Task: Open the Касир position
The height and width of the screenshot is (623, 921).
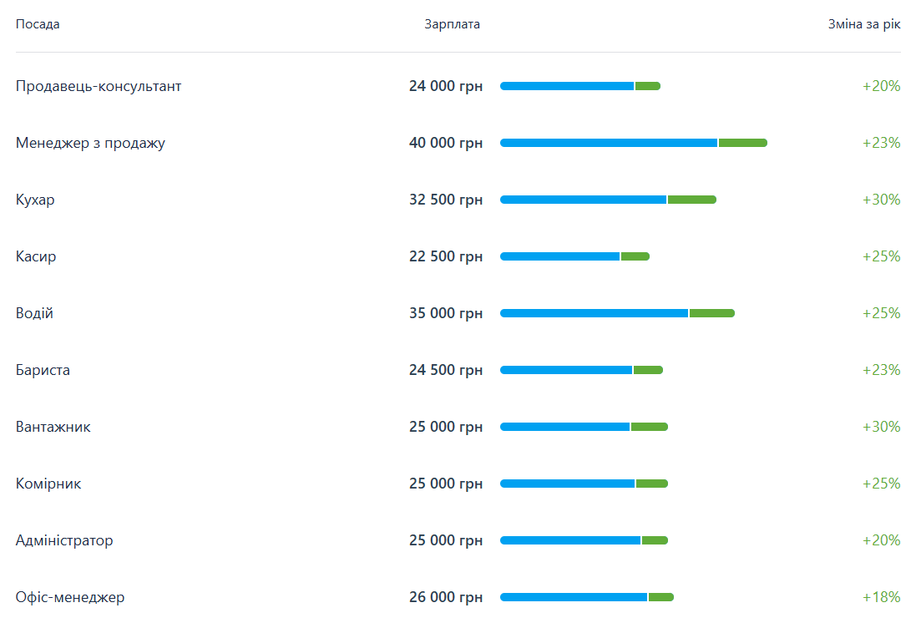Action: 36,256
